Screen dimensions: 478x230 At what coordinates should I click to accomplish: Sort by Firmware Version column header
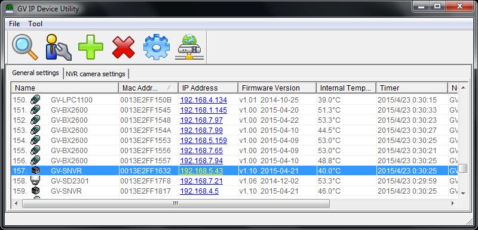[277, 88]
